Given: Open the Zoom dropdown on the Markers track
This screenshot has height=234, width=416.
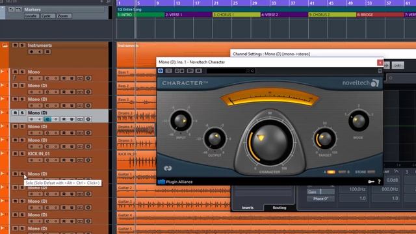Looking at the screenshot, I should click(64, 16).
